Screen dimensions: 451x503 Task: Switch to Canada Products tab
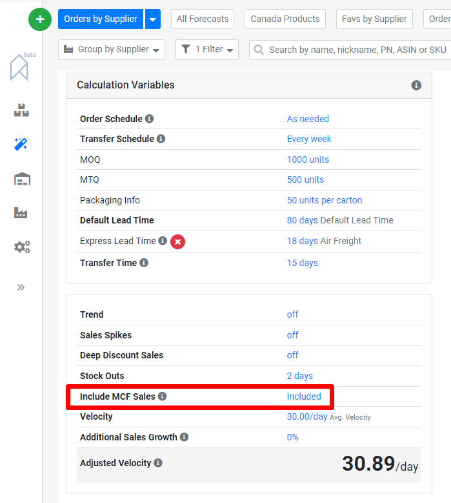point(285,19)
